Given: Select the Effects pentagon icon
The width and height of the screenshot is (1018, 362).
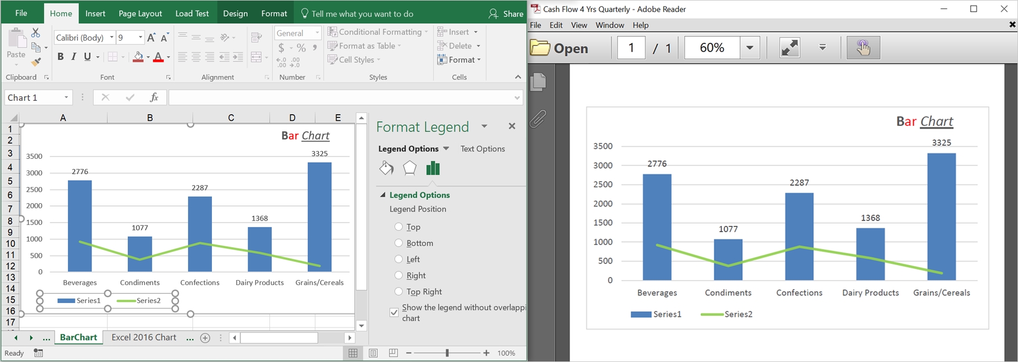Looking at the screenshot, I should (409, 168).
